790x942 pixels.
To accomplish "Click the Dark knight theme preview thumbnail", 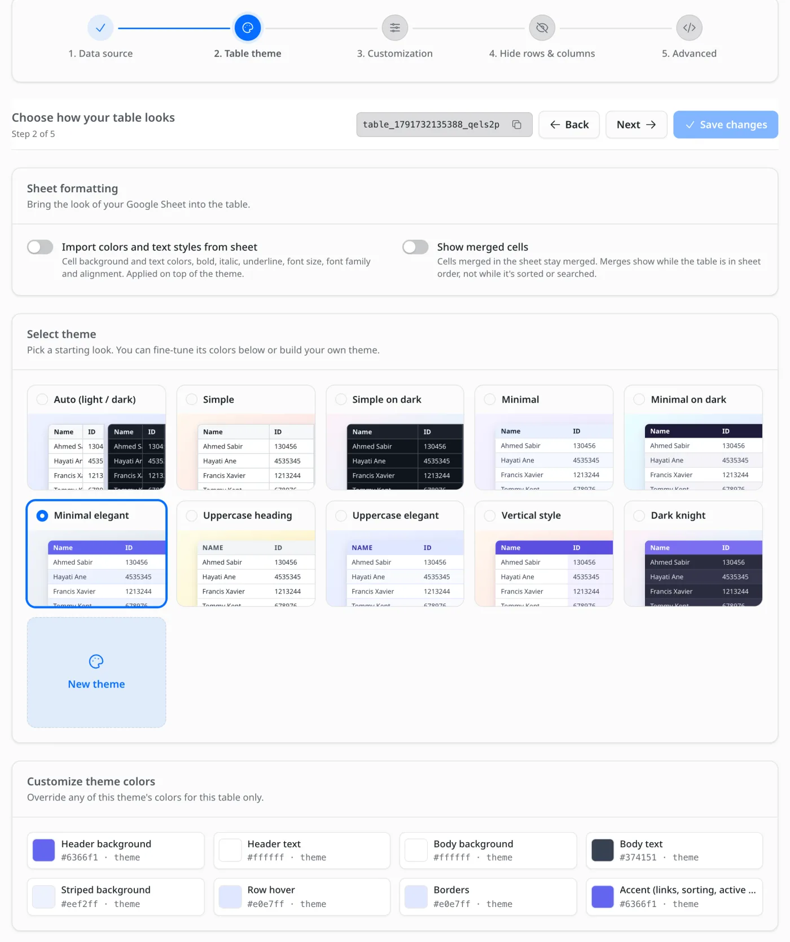I will [x=694, y=569].
